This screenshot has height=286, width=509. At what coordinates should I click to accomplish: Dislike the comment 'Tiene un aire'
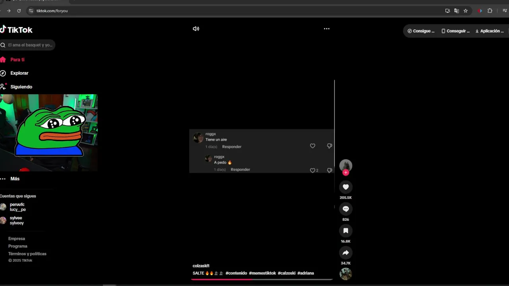coord(329,146)
